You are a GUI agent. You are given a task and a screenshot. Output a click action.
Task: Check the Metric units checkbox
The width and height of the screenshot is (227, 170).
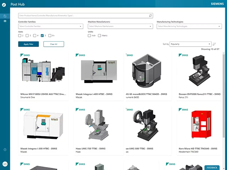point(100,35)
